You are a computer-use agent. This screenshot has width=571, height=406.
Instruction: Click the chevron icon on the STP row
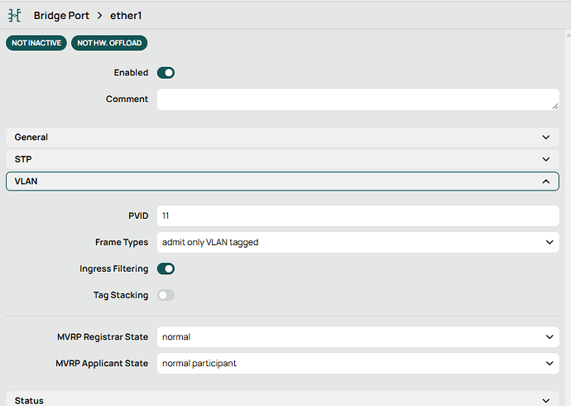click(x=545, y=159)
